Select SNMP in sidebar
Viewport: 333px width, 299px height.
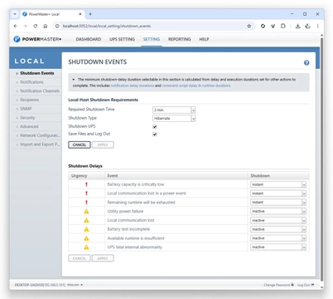click(26, 109)
